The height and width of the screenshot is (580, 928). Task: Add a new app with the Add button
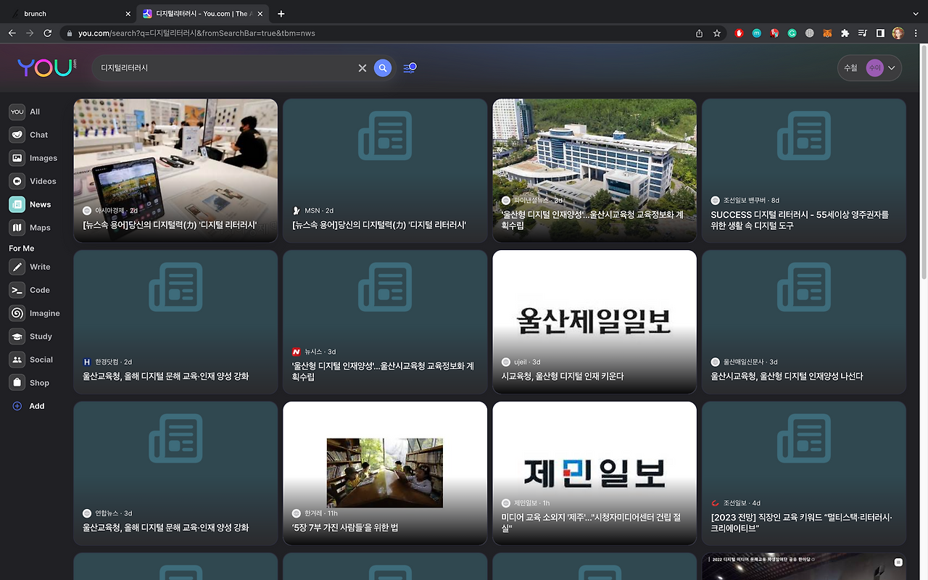click(29, 406)
